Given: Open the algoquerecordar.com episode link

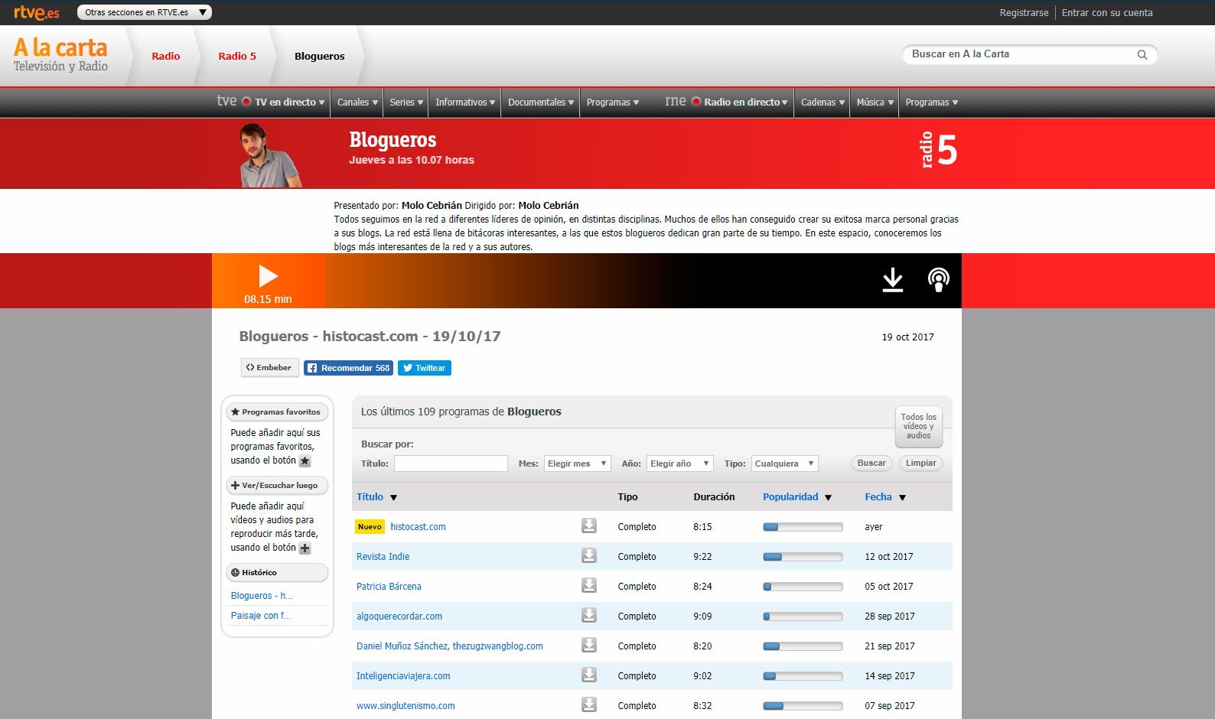Looking at the screenshot, I should [x=399, y=617].
